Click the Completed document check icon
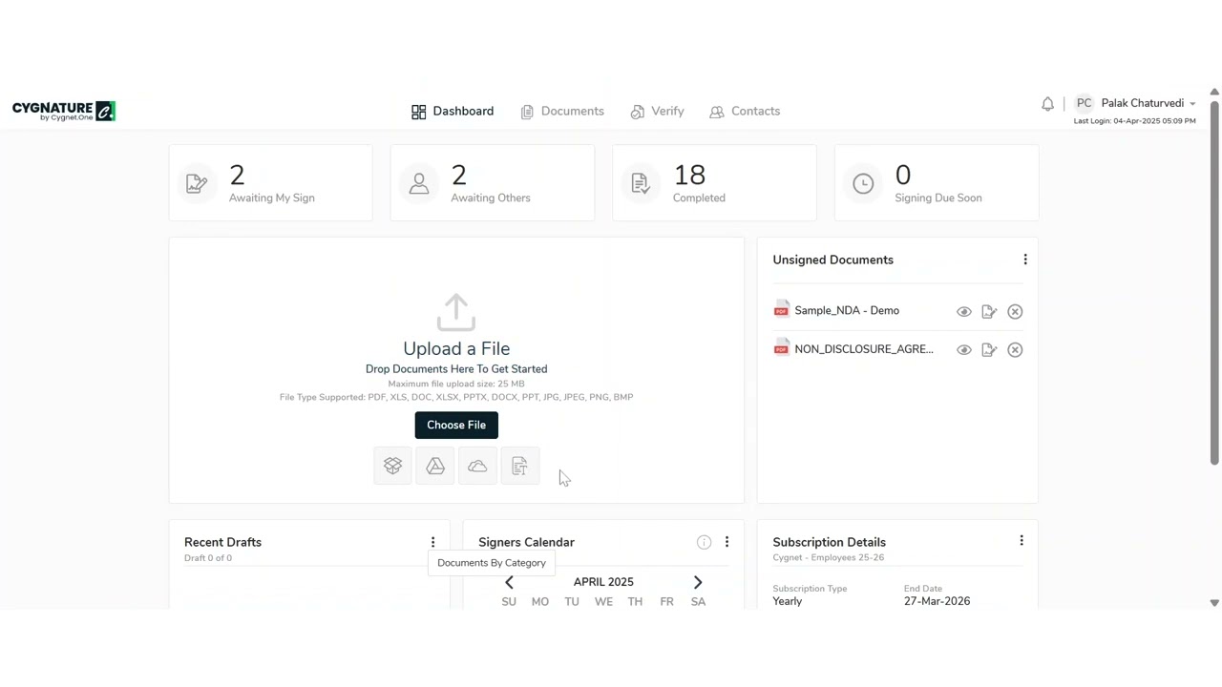Image resolution: width=1222 pixels, height=687 pixels. tap(641, 183)
